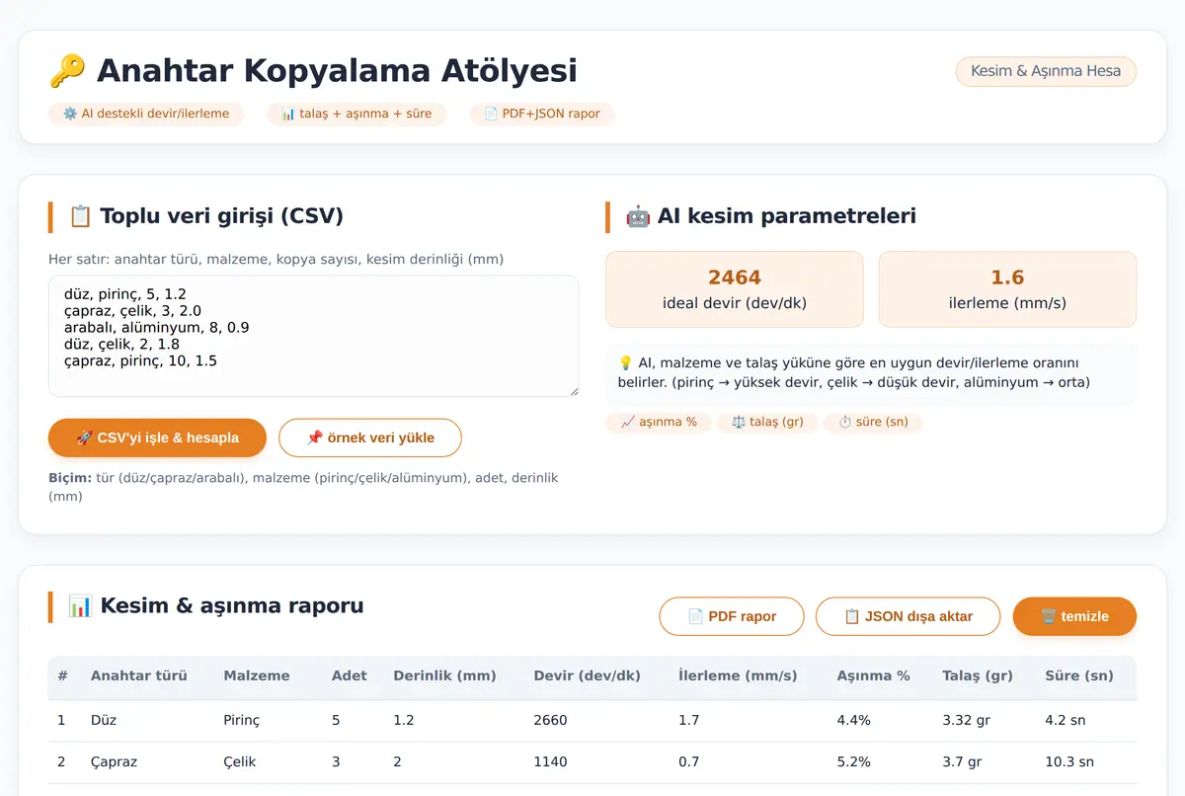
Task: Focus the CSV data textarea
Action: point(314,336)
